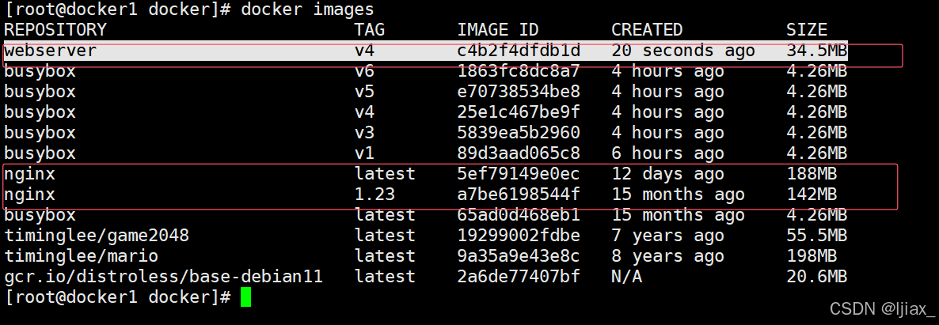Click image ID a7be6198544f
Image resolution: width=939 pixels, height=325 pixels.
point(519,194)
